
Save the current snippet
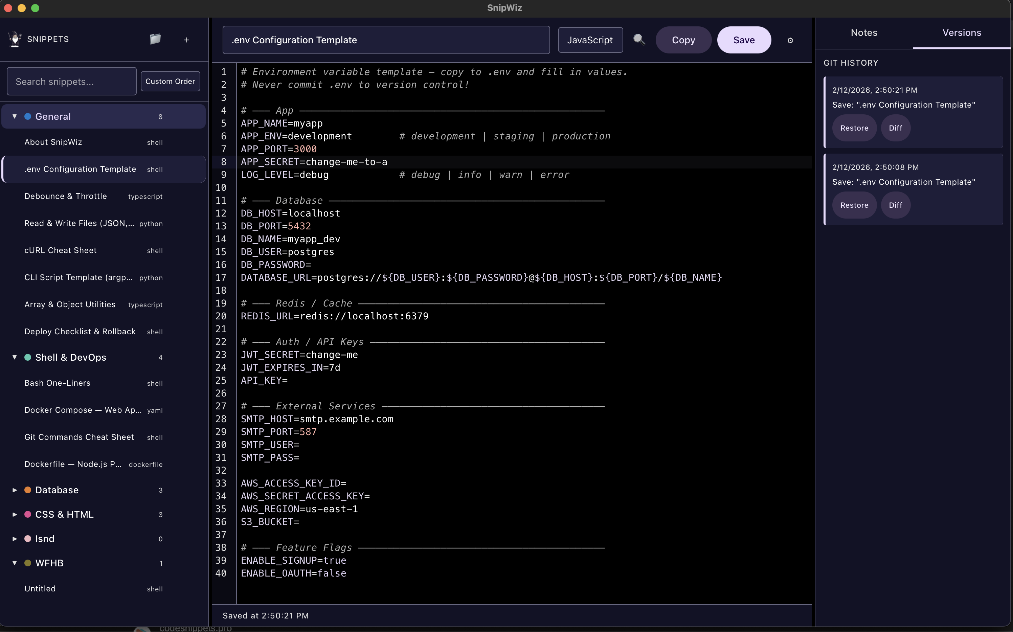744,40
